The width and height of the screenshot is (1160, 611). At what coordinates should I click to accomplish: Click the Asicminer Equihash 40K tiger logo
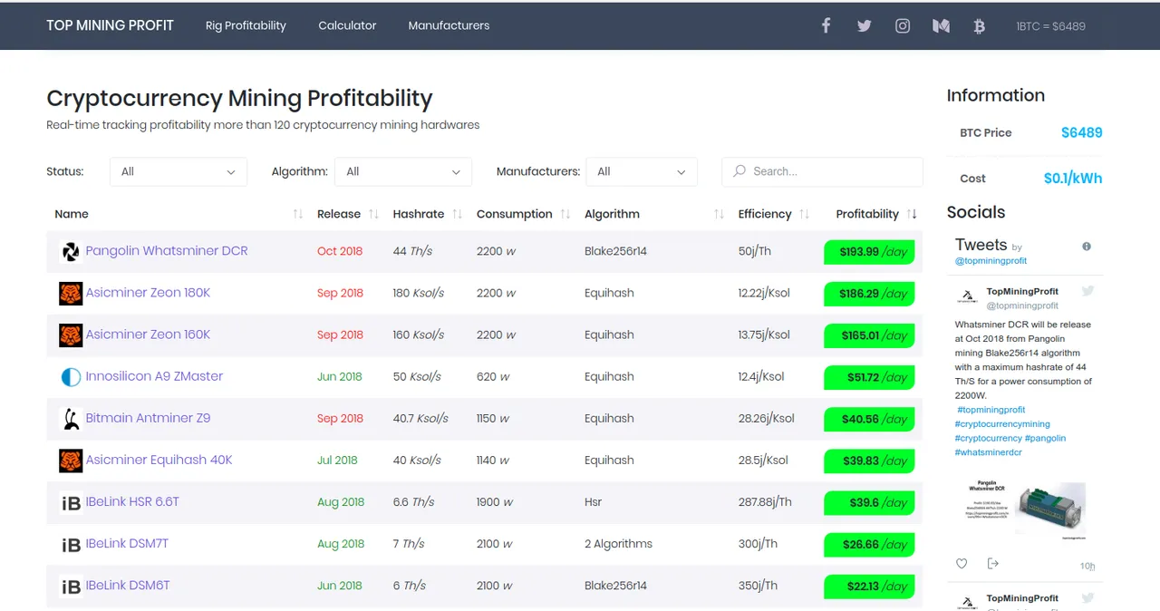(71, 460)
